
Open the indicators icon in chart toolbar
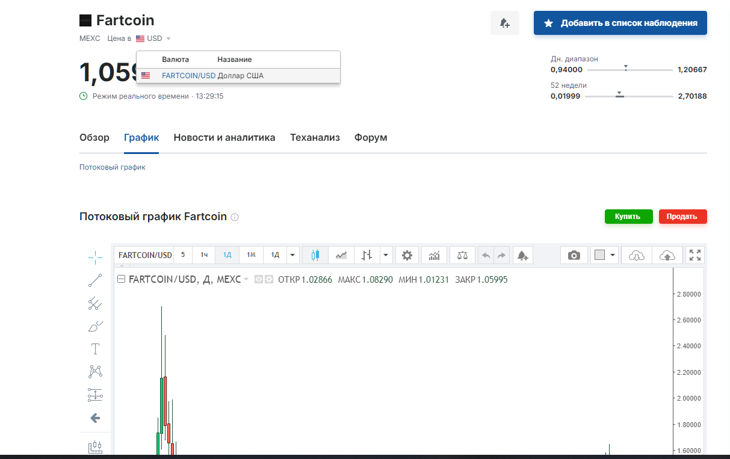click(434, 255)
